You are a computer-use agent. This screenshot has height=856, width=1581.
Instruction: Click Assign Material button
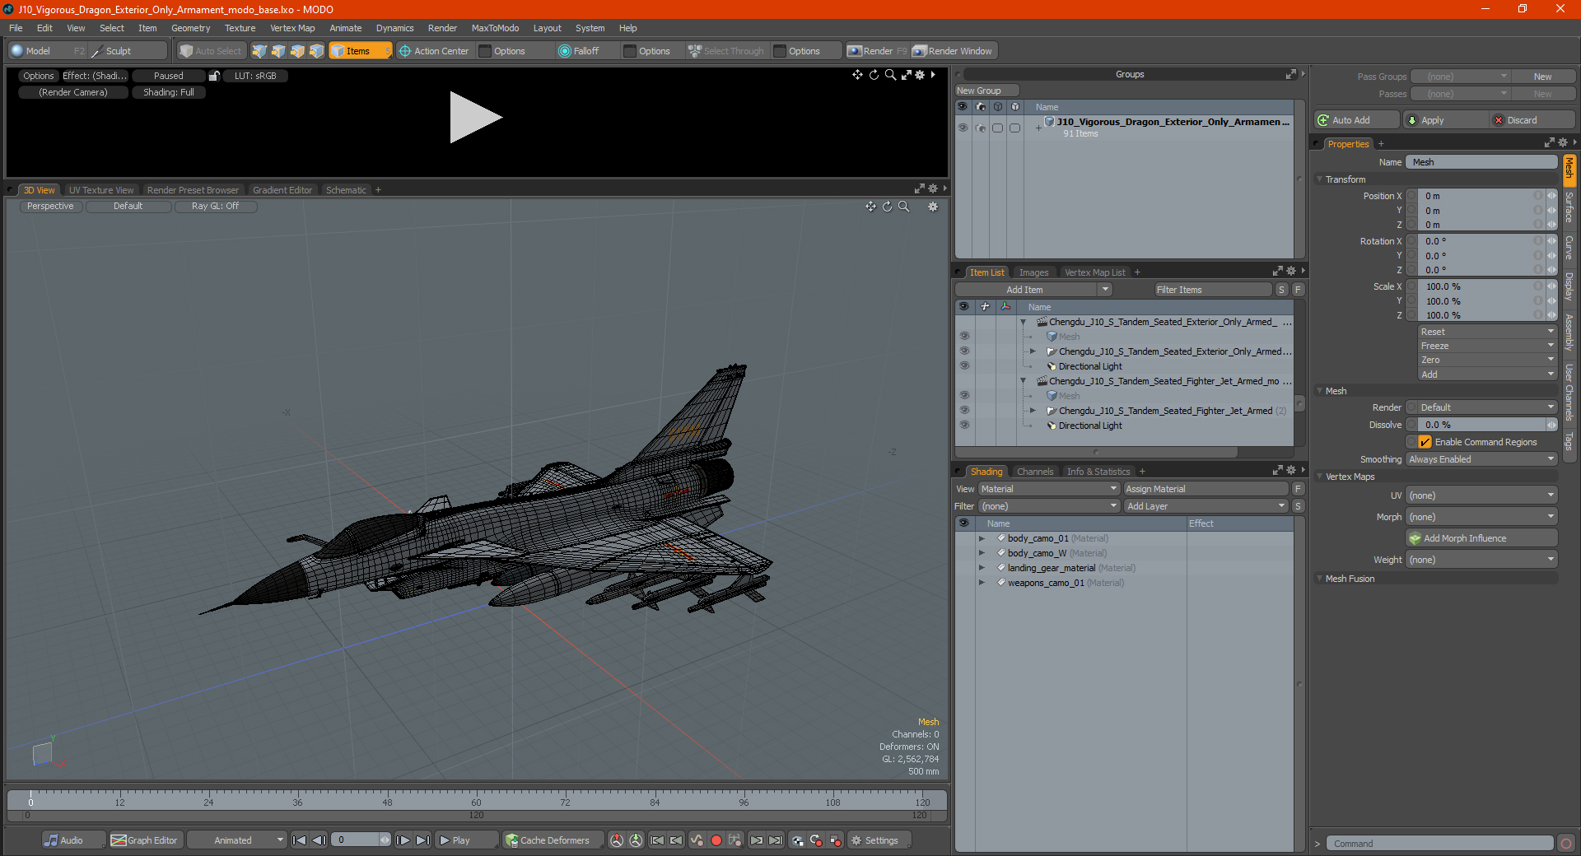tap(1206, 489)
